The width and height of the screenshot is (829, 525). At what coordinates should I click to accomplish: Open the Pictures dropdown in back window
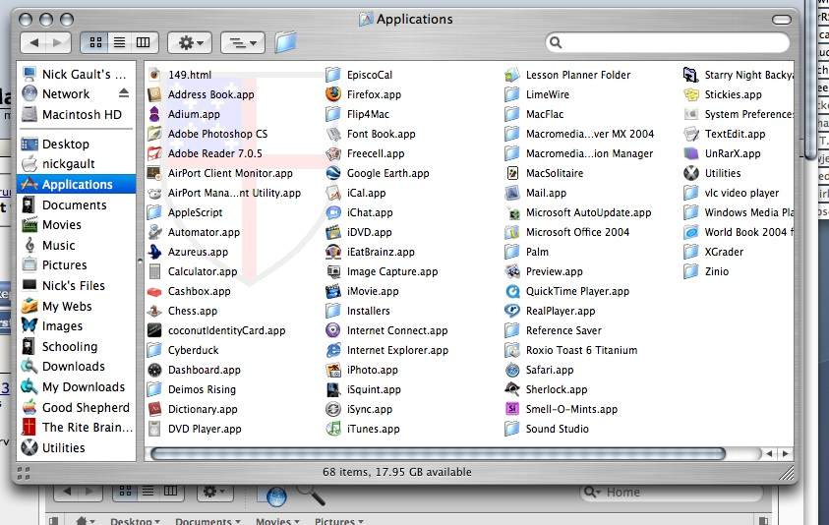339,521
